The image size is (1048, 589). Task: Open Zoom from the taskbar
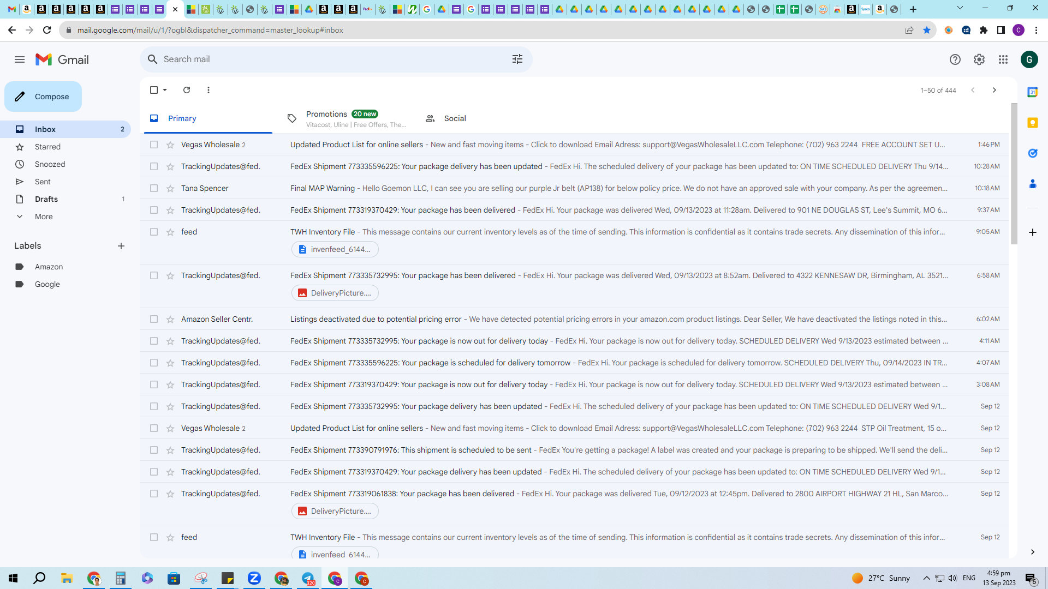click(254, 578)
